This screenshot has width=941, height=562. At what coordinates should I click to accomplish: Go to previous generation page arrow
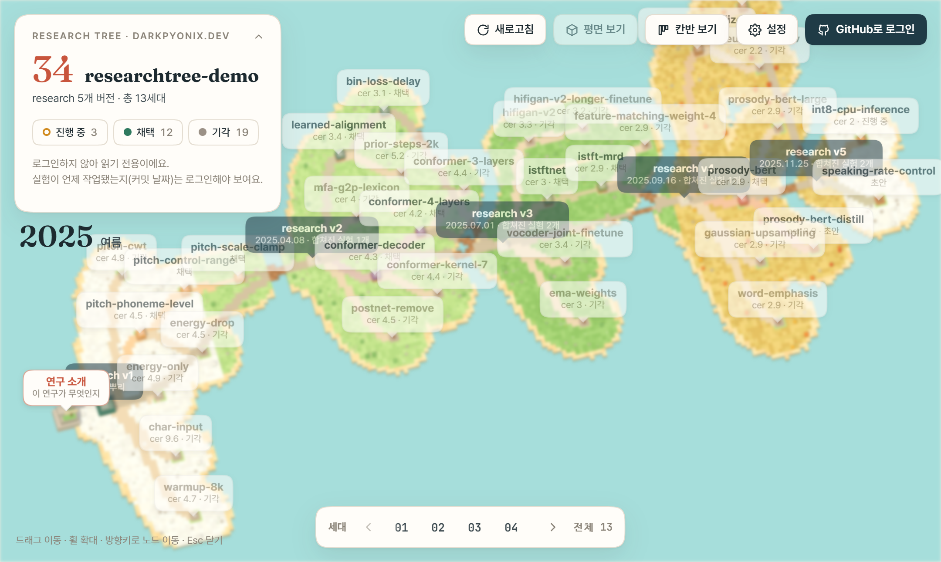coord(369,527)
